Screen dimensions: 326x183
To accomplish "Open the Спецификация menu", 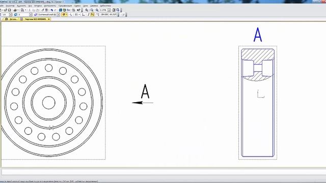I will point(65,6).
